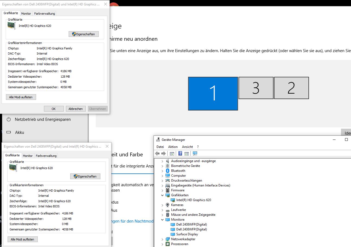351x247 pixels.
Task: Open help with the blue question mark toolbar icon
Action: tap(180, 154)
